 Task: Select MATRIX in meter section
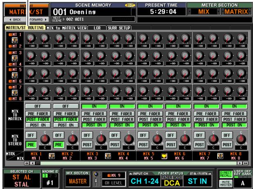(x=236, y=11)
